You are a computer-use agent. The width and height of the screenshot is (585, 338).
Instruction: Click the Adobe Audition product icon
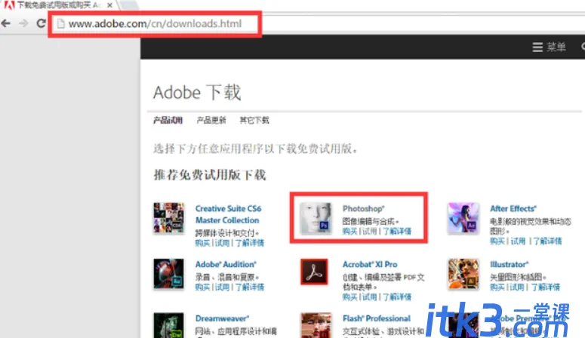pyautogui.click(x=168, y=274)
